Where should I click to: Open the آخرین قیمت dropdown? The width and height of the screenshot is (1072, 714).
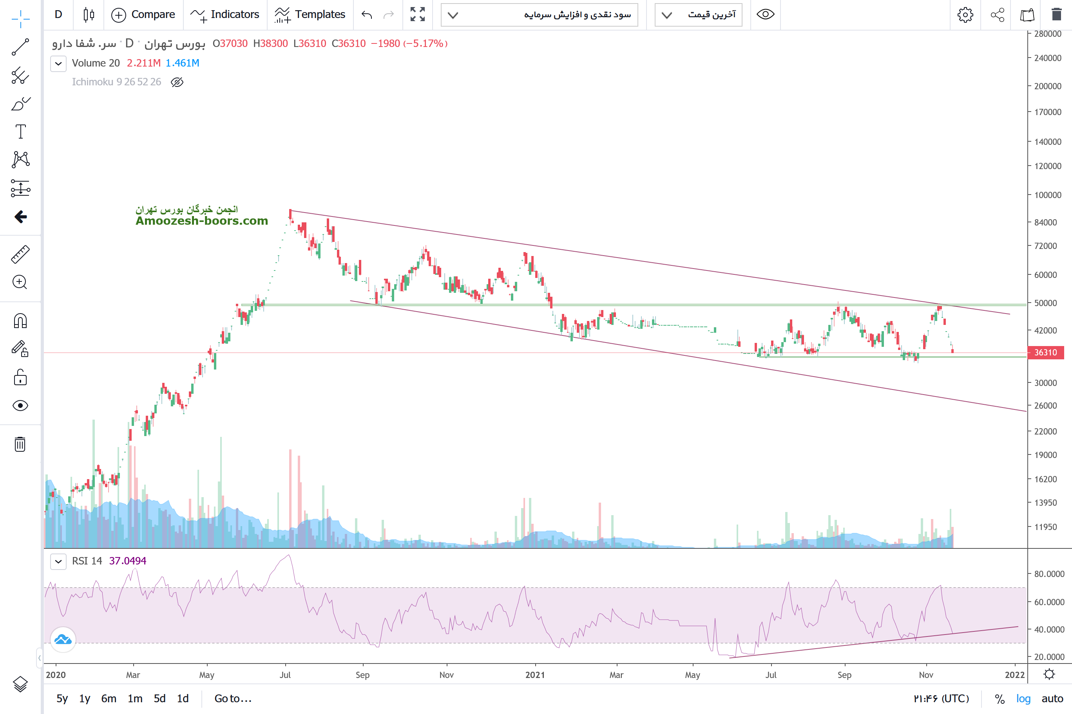click(x=698, y=15)
